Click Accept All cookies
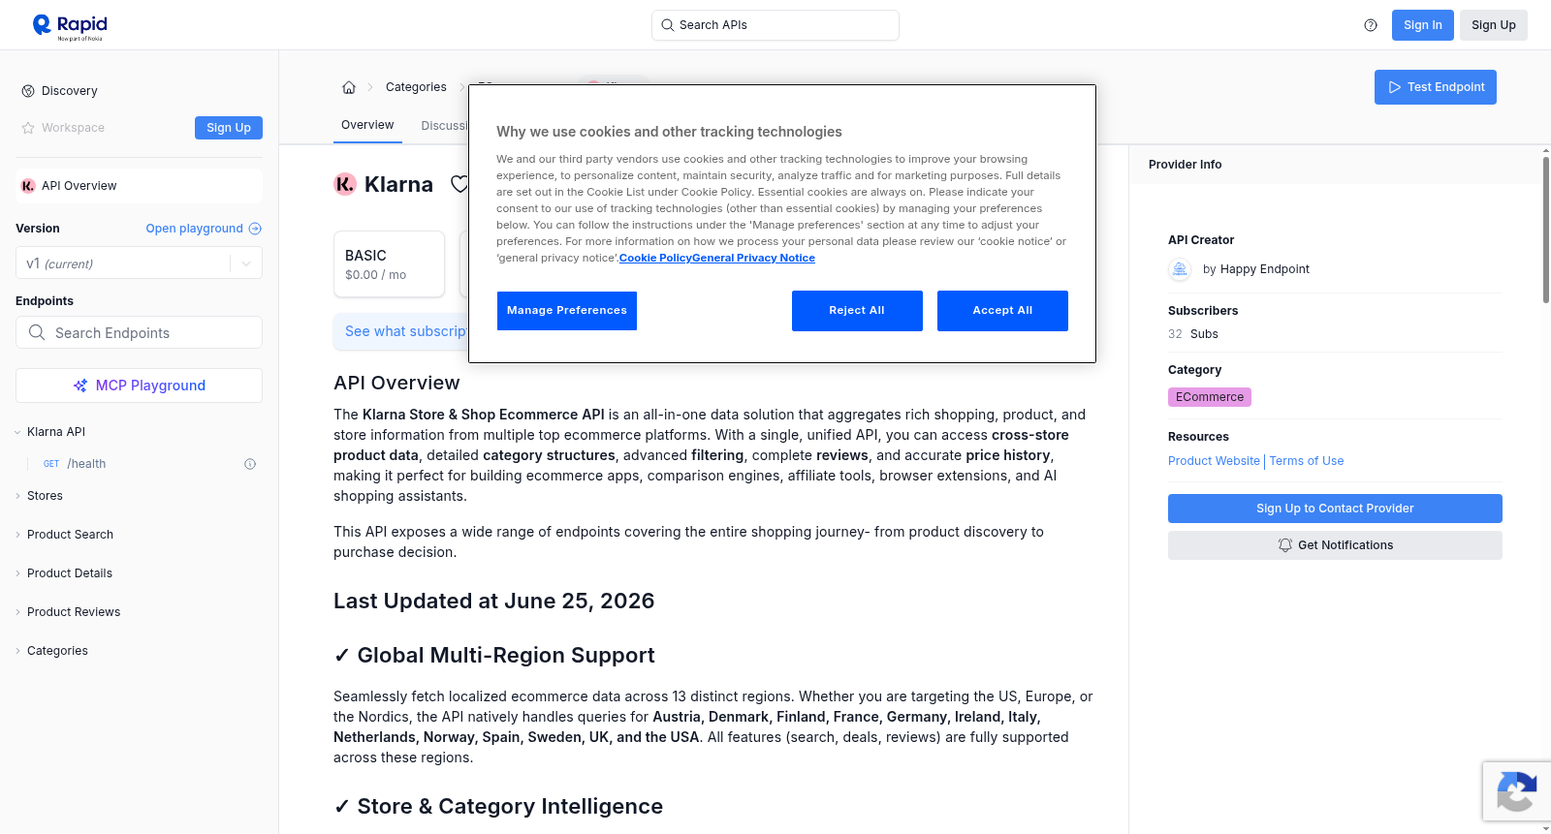This screenshot has width=1551, height=834. (1002, 311)
